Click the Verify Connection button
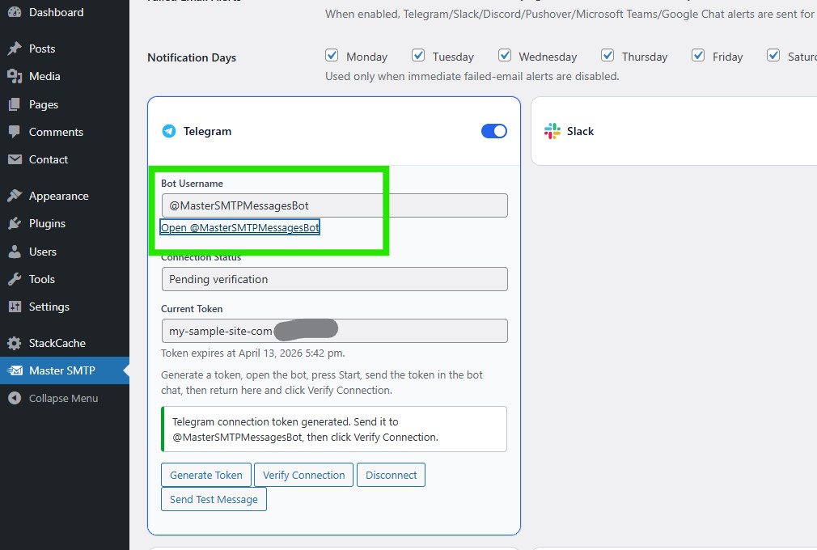The width and height of the screenshot is (817, 550). (304, 475)
